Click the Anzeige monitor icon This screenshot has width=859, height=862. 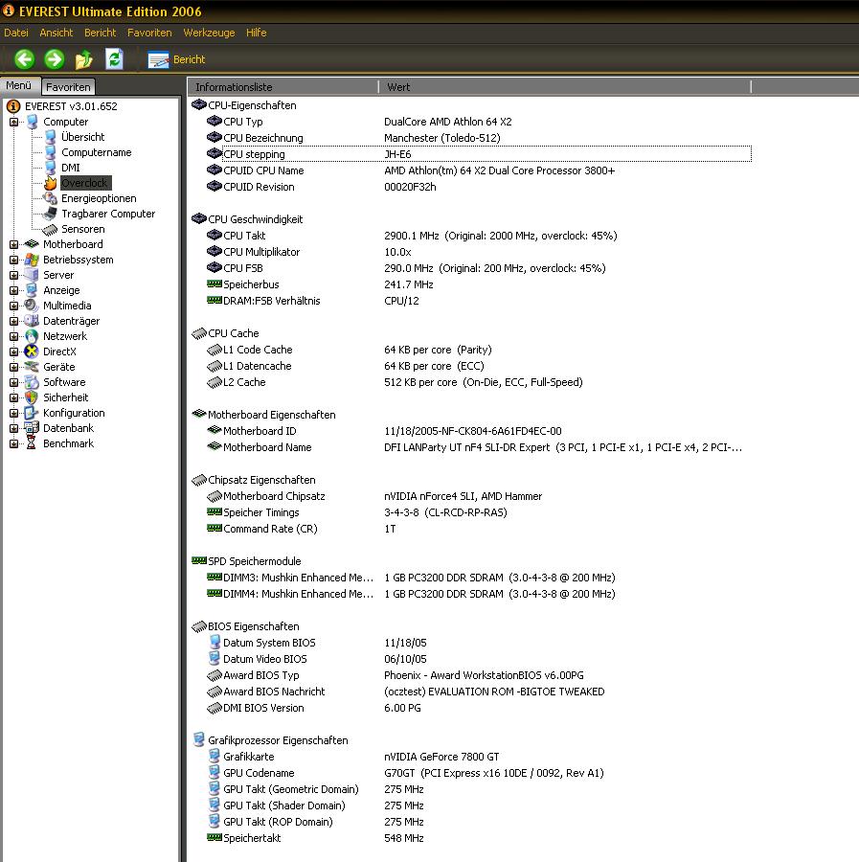(x=32, y=289)
